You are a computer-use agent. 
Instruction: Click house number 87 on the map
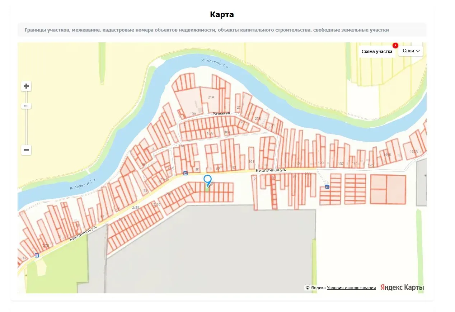click(218, 169)
